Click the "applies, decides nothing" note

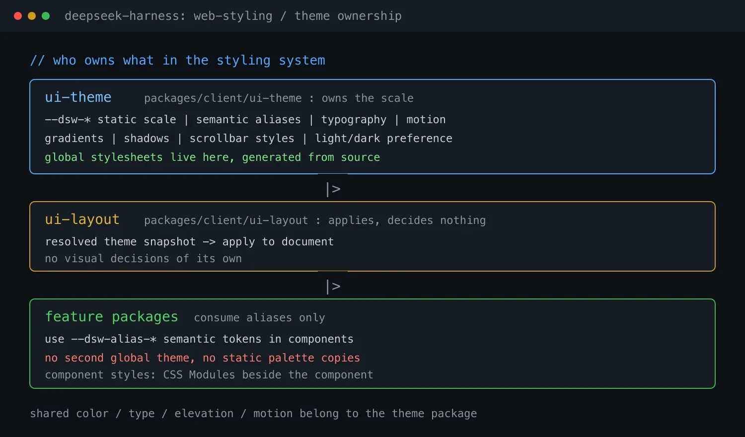point(407,220)
